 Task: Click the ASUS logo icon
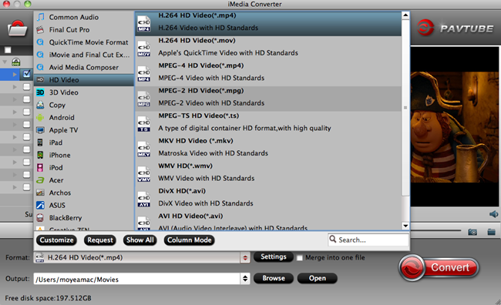tap(40, 206)
